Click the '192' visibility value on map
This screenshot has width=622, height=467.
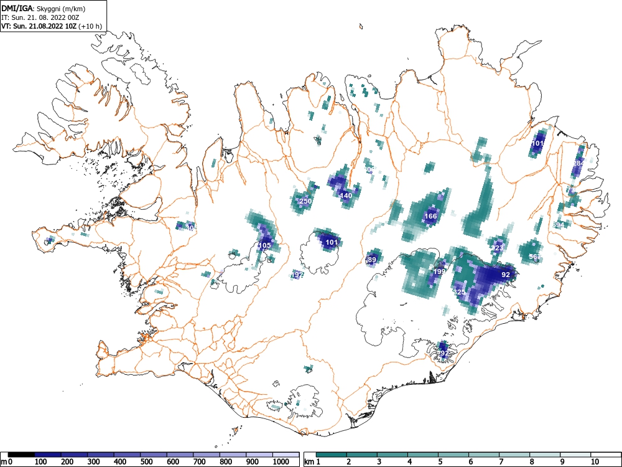297,275
